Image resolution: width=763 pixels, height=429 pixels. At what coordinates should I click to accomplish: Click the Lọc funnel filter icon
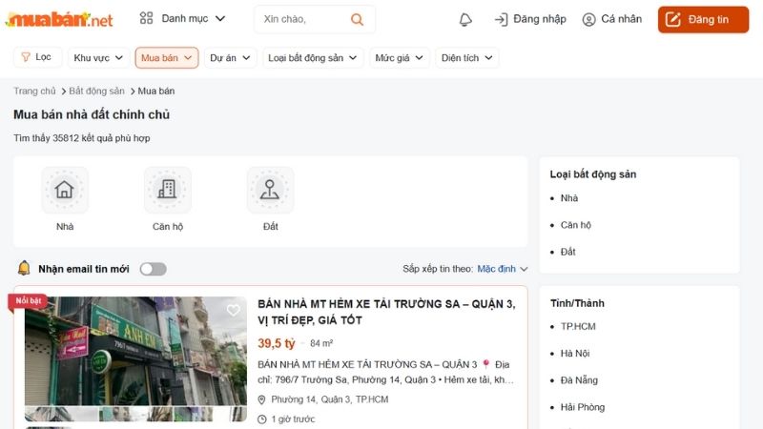click(x=26, y=57)
